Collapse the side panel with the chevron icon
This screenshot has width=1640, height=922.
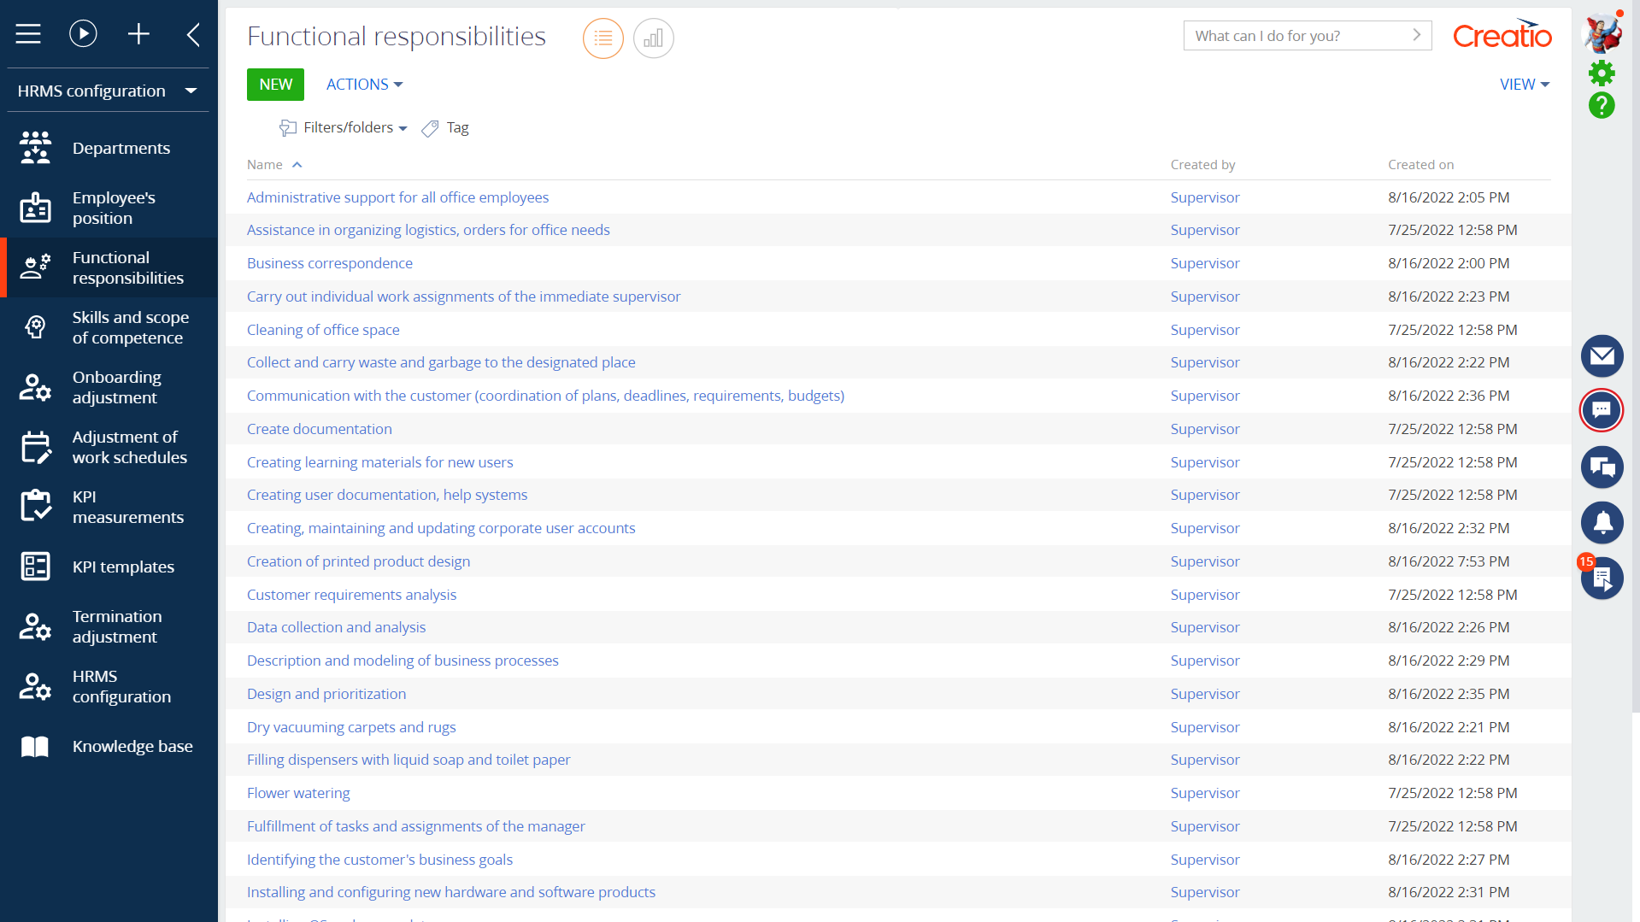tap(192, 34)
